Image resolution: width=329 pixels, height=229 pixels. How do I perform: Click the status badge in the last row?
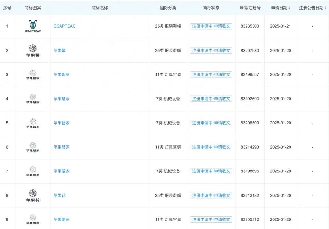(x=211, y=219)
